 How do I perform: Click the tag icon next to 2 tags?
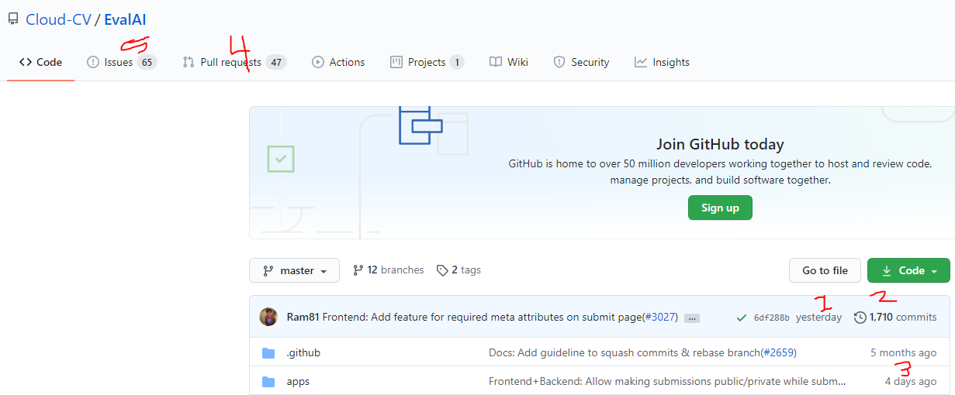442,270
